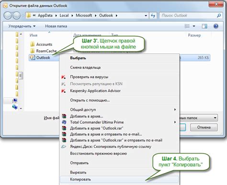227x185 pixels.
Task: Select Отправить in the context menu
Action: click(119, 163)
